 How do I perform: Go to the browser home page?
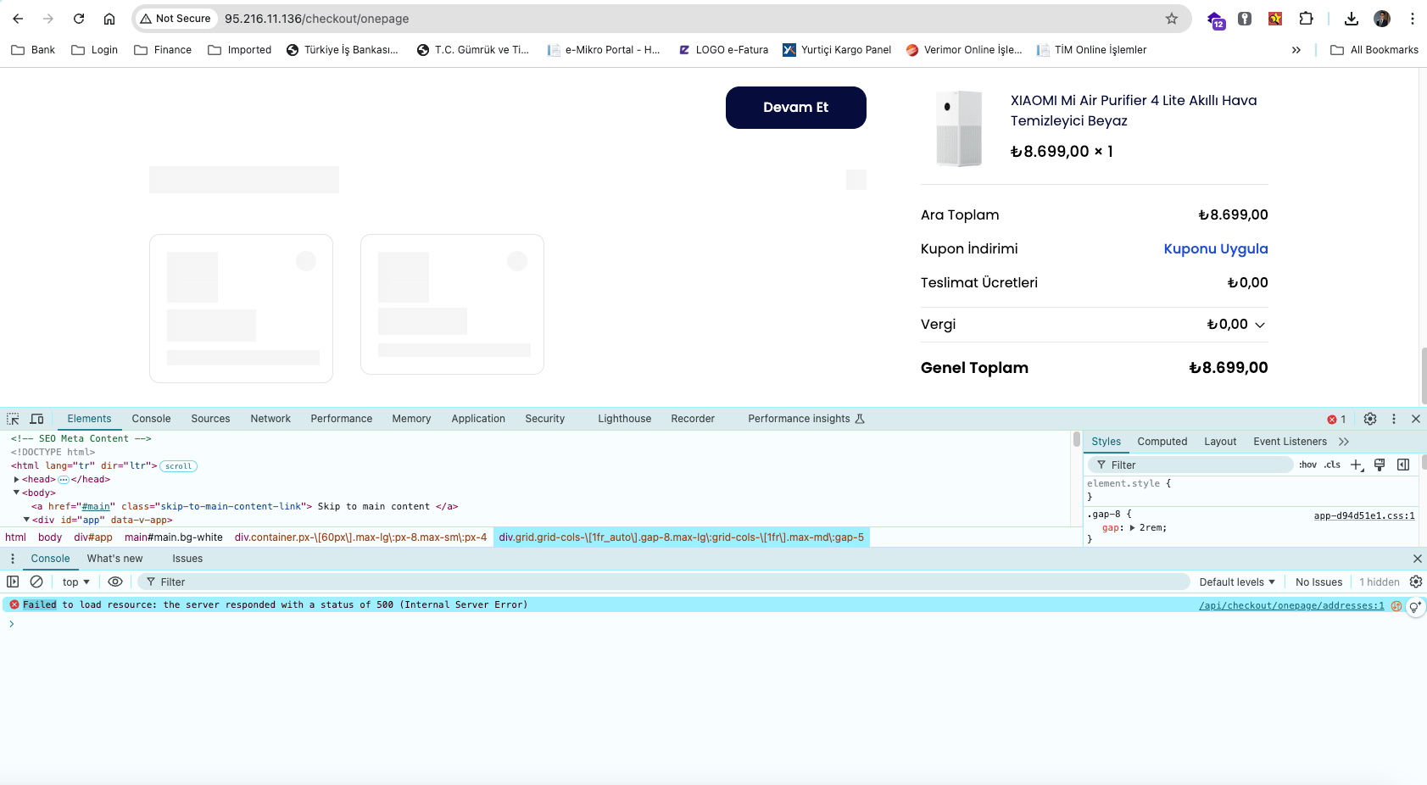pyautogui.click(x=109, y=19)
